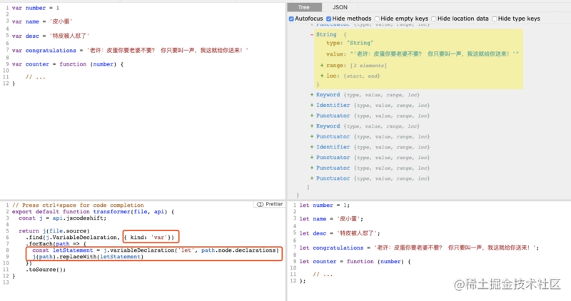
Task: Click the j(path).replaceWith(letStatement) line
Action: [x=88, y=257]
